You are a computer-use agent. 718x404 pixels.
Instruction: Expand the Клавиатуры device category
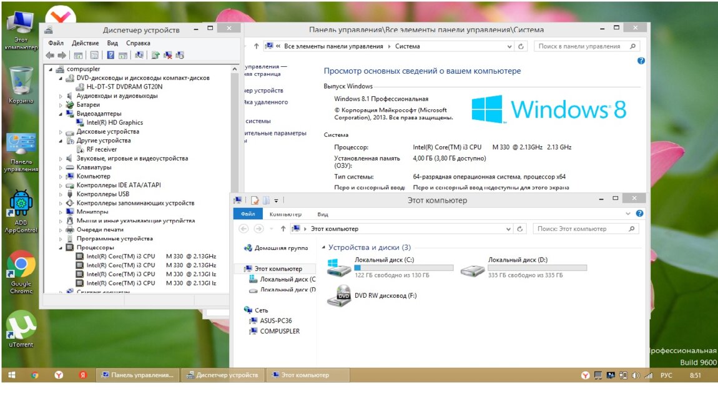61,167
